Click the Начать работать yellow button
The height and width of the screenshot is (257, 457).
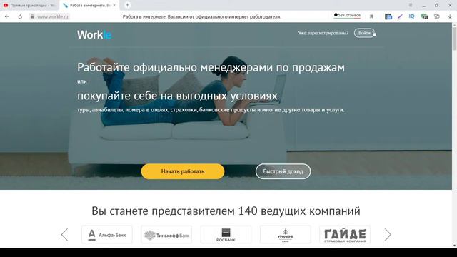(183, 171)
